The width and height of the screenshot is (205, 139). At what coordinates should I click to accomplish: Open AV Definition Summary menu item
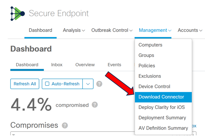coord(163,128)
